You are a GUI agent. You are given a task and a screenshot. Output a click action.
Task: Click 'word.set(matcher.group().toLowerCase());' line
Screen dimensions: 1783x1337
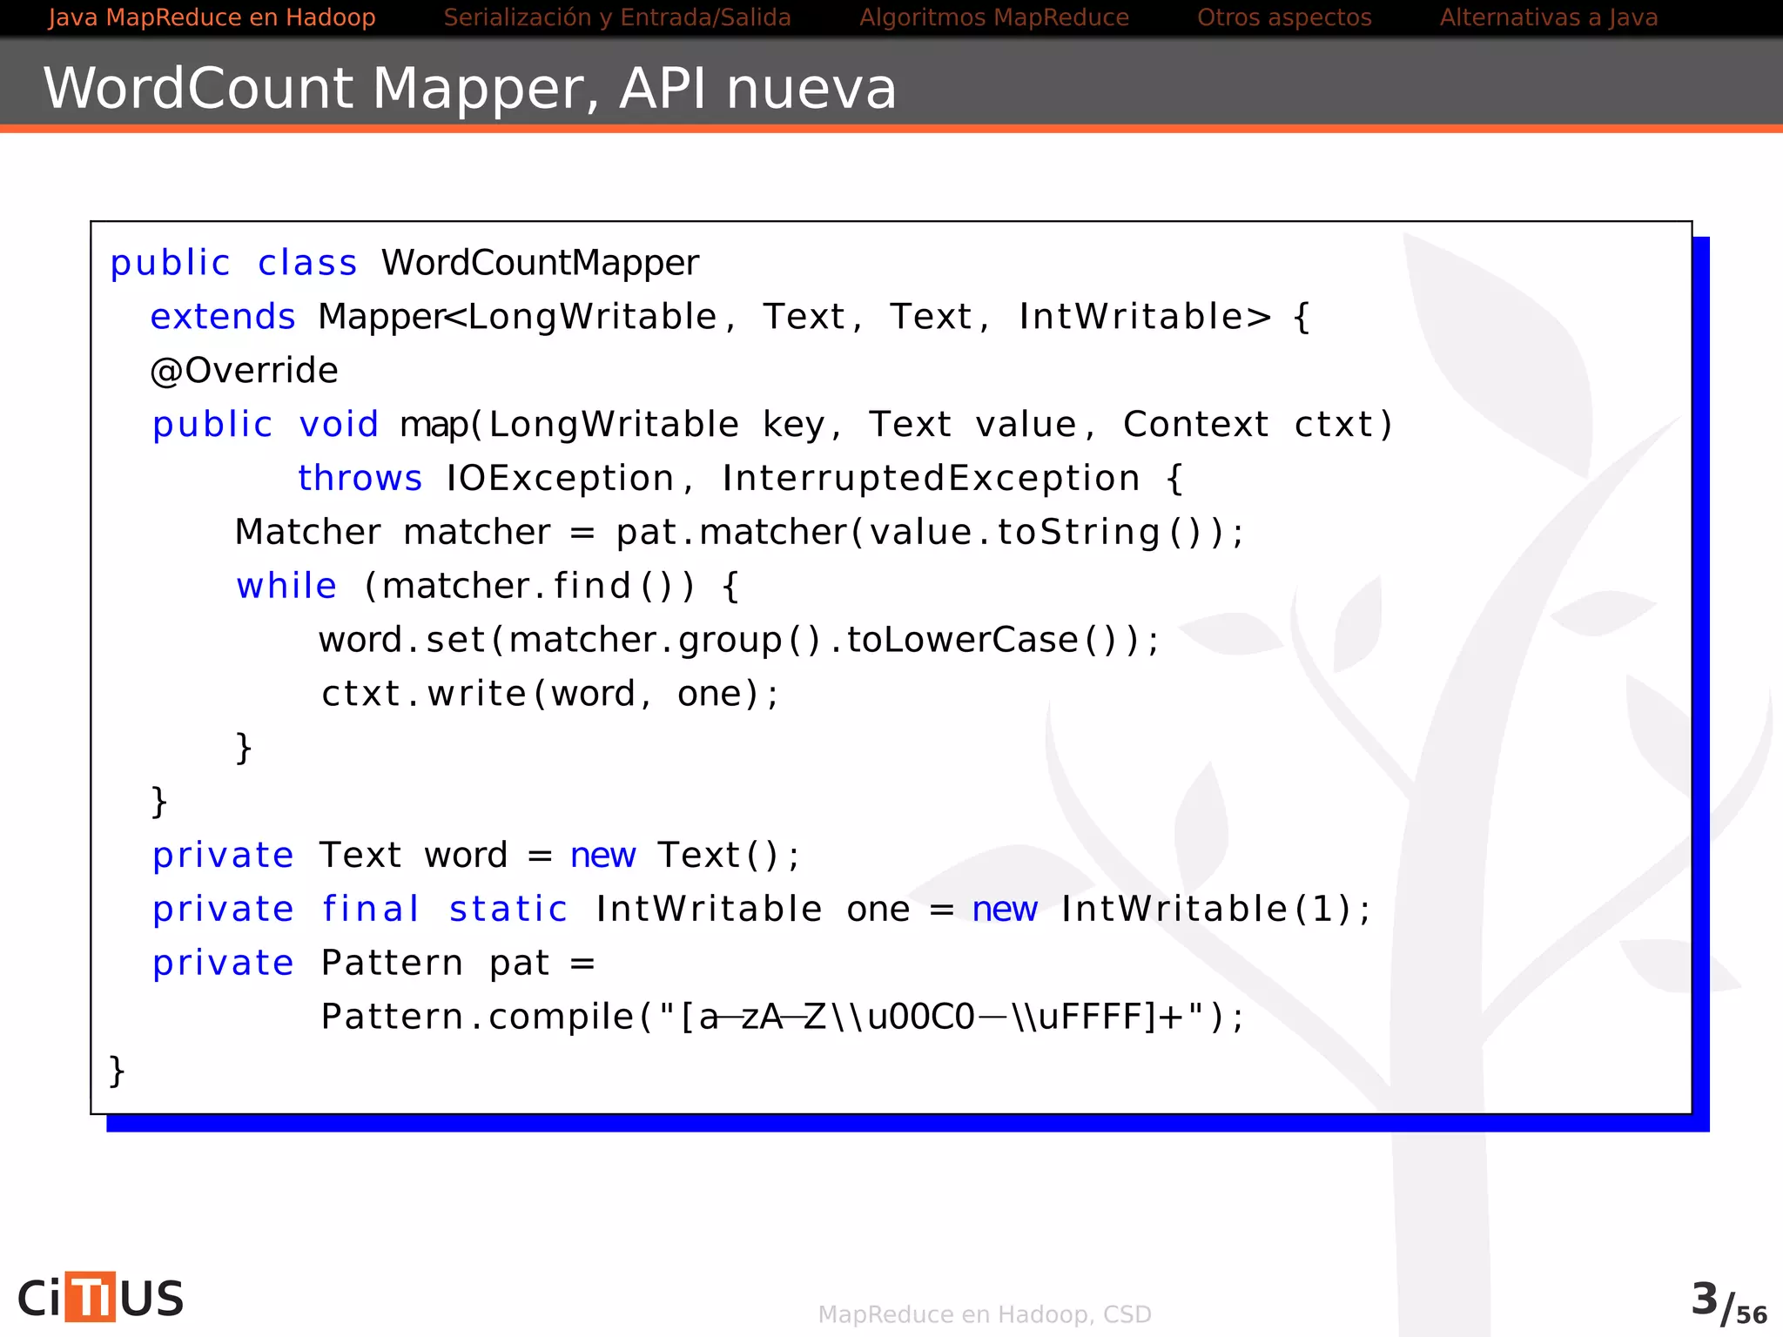pos(739,640)
